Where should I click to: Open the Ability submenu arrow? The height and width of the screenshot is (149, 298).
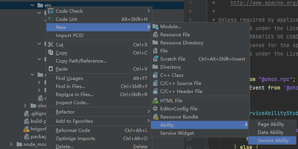pos(246,125)
